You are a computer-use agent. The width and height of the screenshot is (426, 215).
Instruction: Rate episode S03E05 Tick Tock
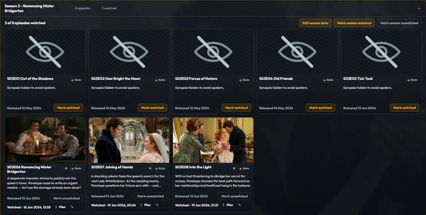coord(413,80)
